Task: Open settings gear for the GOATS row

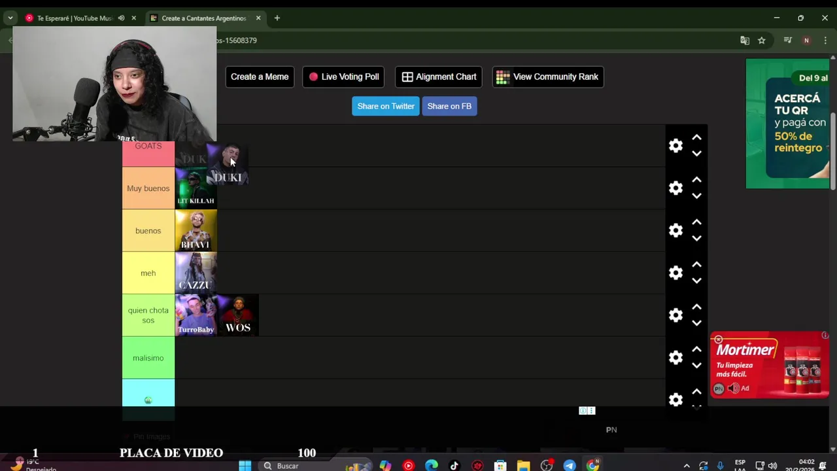Action: pyautogui.click(x=675, y=146)
